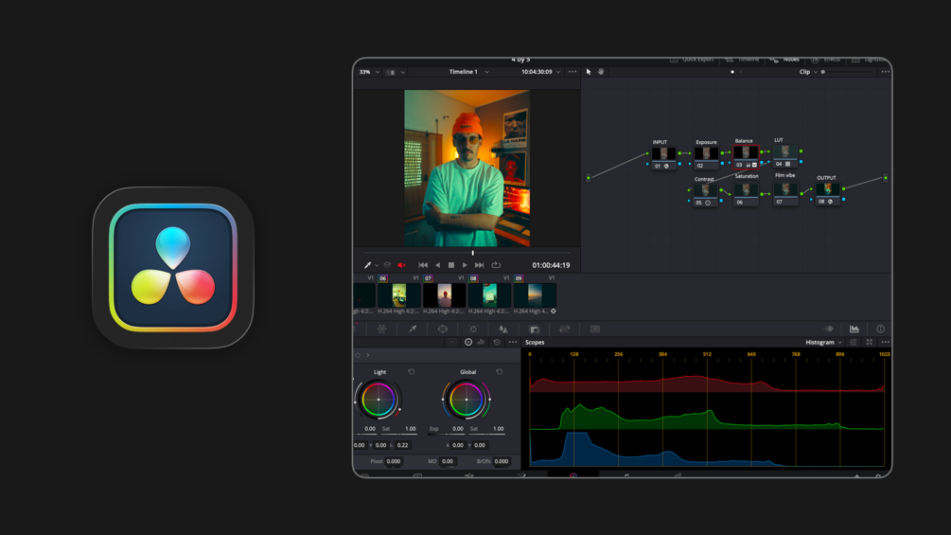Play the clip forward
The height and width of the screenshot is (535, 951).
(x=465, y=265)
